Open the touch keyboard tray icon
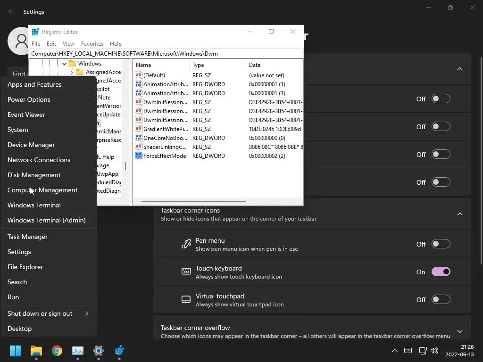This screenshot has height=362, width=483. pos(408,351)
